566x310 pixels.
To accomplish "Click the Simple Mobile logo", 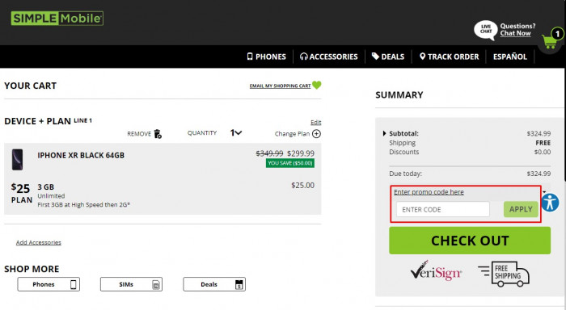I will (57, 18).
